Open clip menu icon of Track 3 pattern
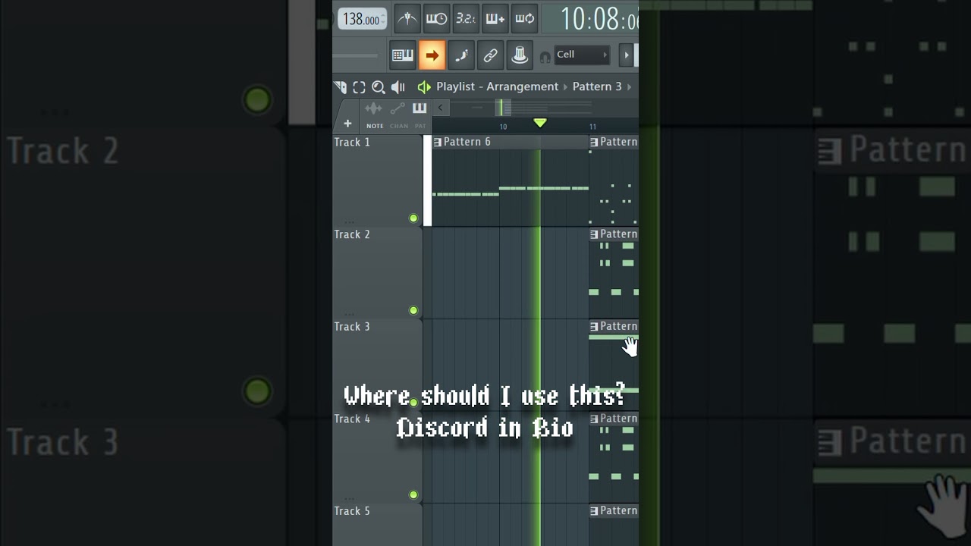 (x=594, y=327)
